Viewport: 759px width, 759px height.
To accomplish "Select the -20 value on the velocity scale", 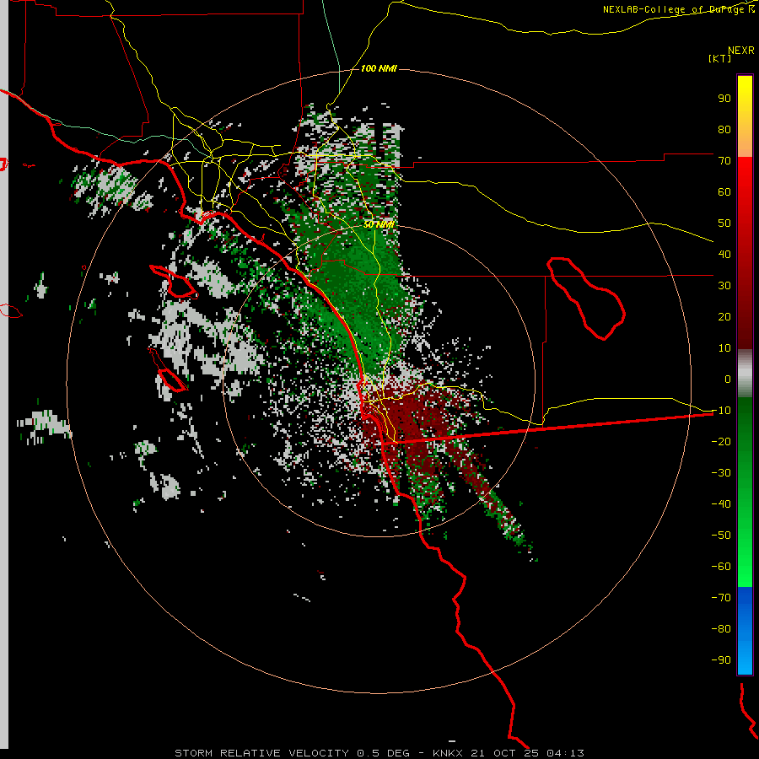I will [x=721, y=442].
